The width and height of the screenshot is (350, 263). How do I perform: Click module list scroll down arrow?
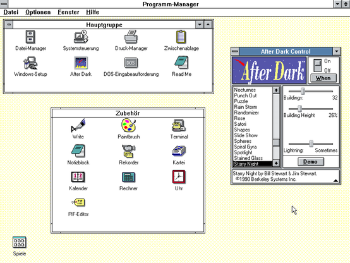point(276,163)
